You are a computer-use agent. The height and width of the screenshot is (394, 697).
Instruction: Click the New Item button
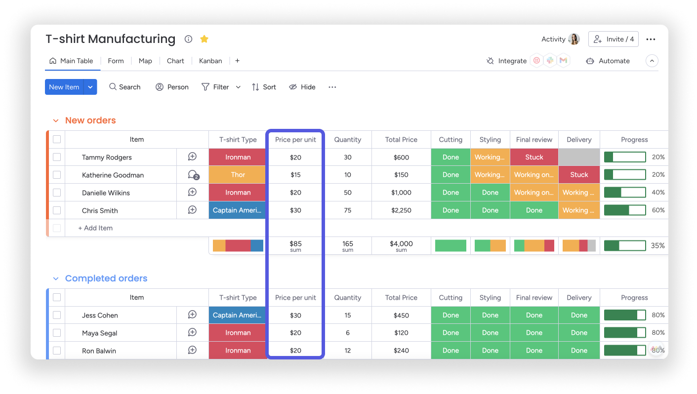[64, 87]
